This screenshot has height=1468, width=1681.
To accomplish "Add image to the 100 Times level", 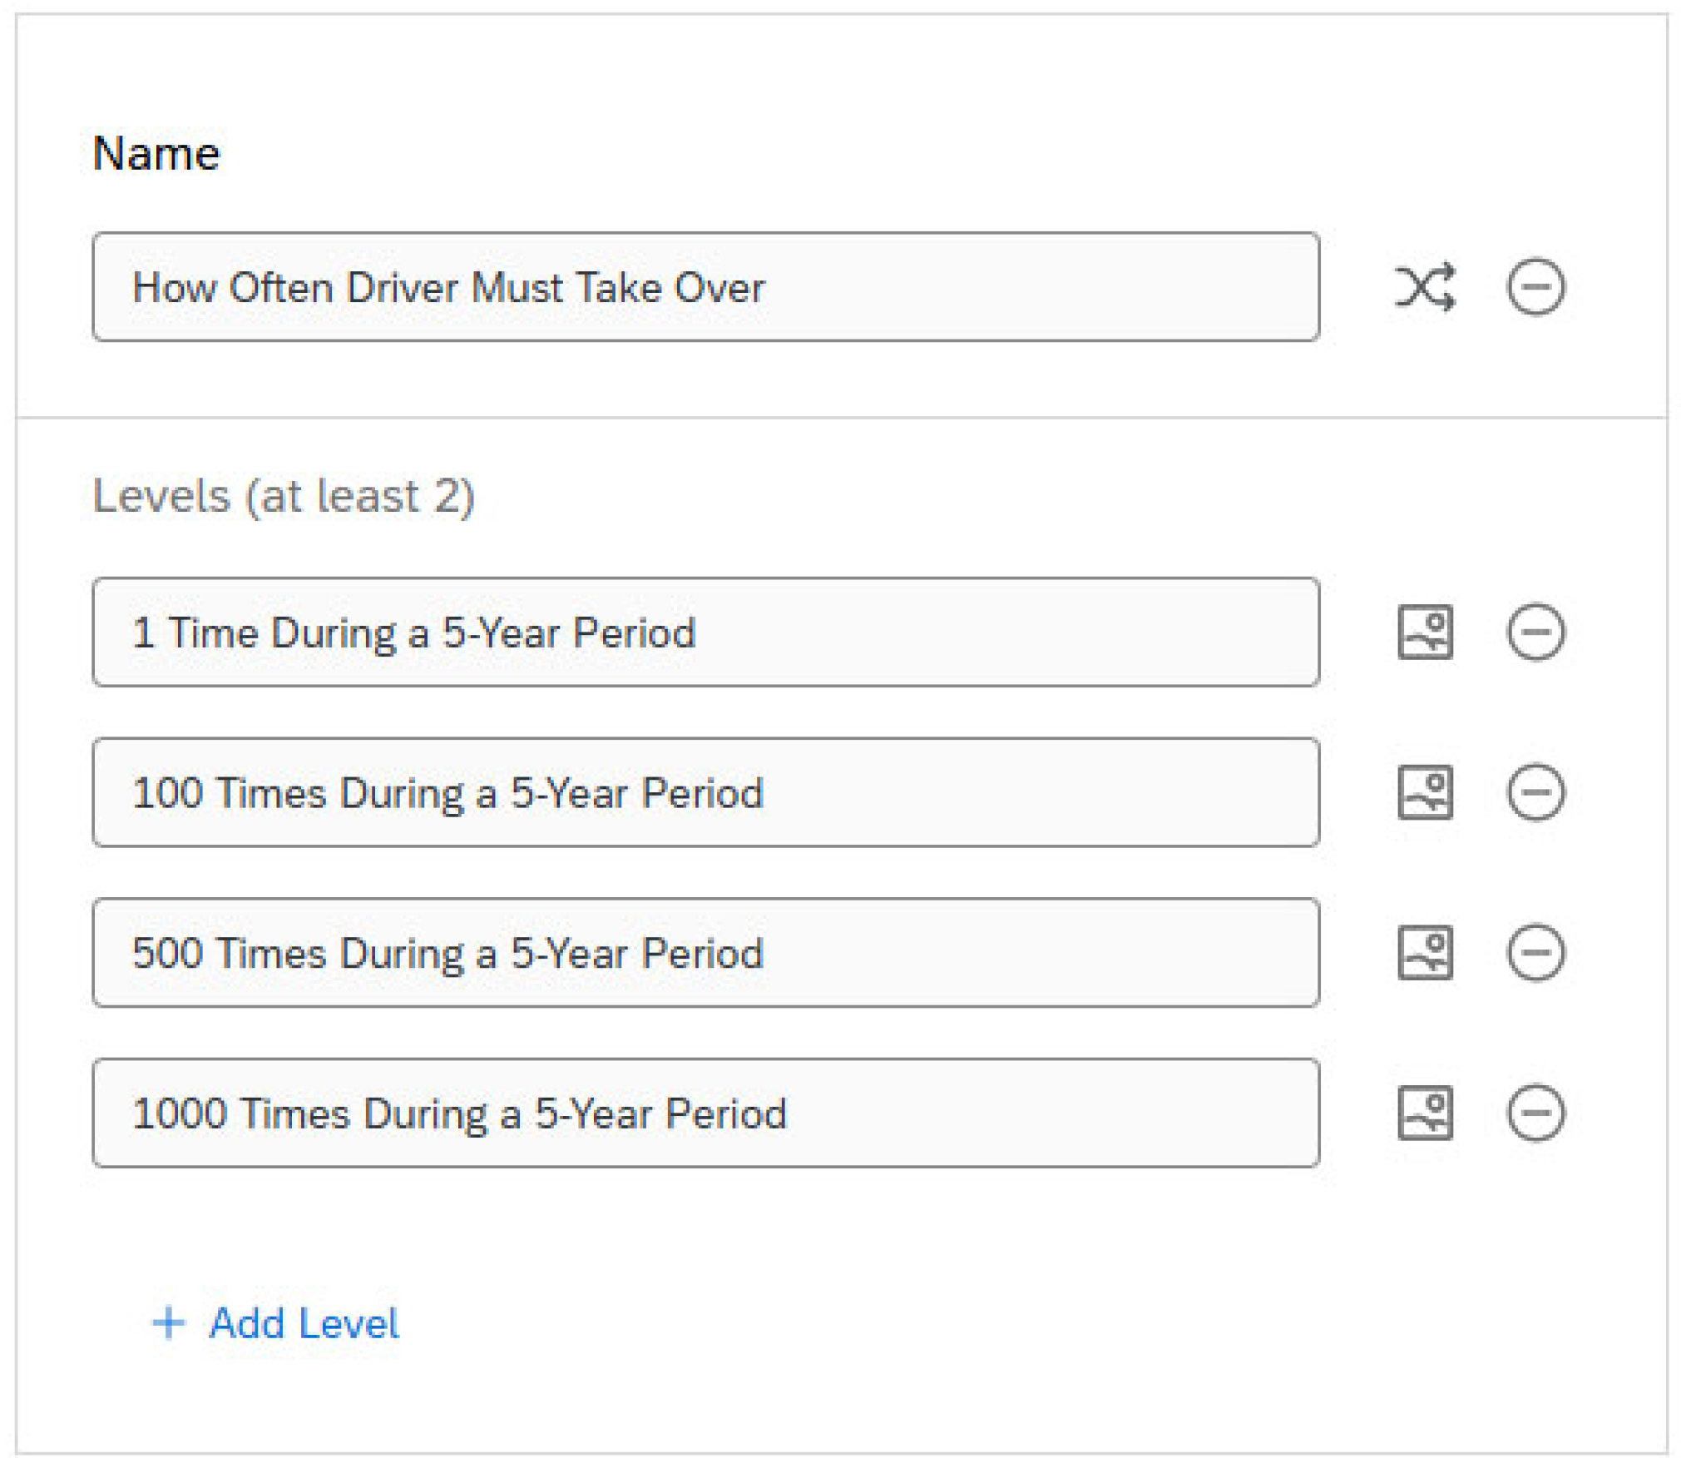I will [x=1424, y=792].
